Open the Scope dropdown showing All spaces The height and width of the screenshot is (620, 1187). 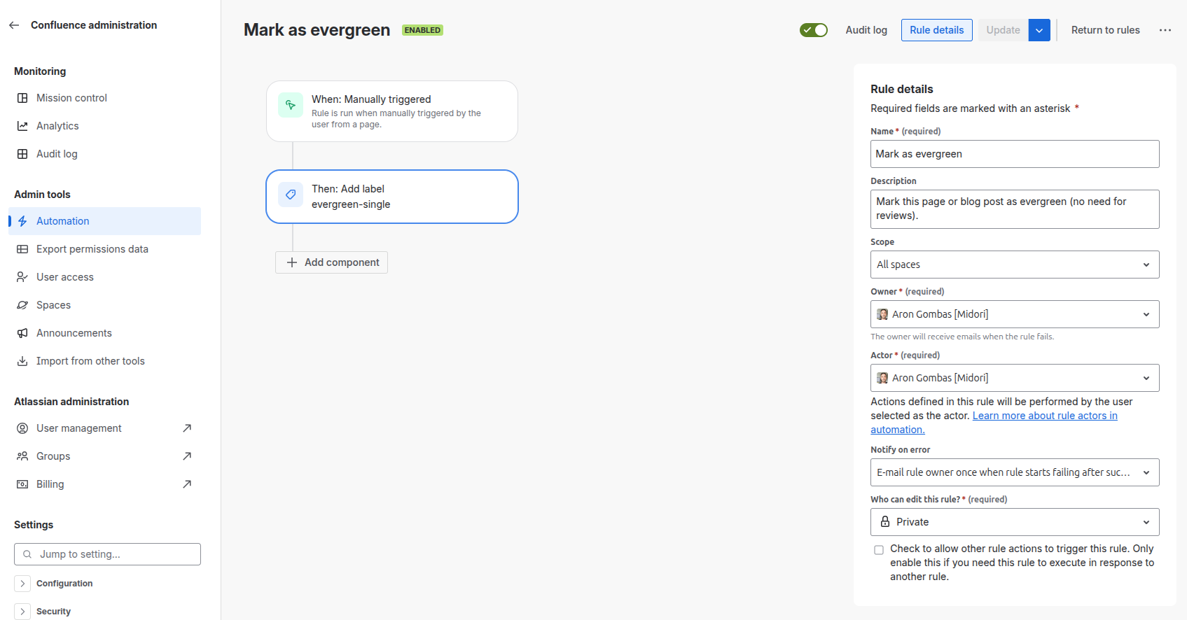(1014, 265)
